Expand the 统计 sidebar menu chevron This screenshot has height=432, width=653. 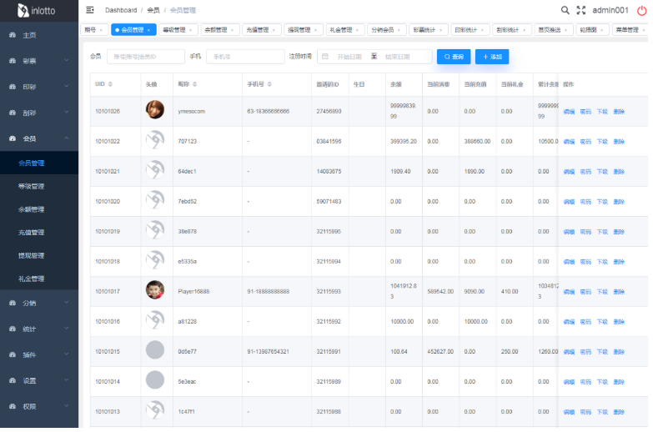(67, 329)
